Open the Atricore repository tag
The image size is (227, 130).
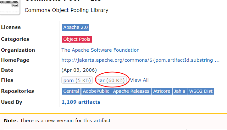coord(162,91)
